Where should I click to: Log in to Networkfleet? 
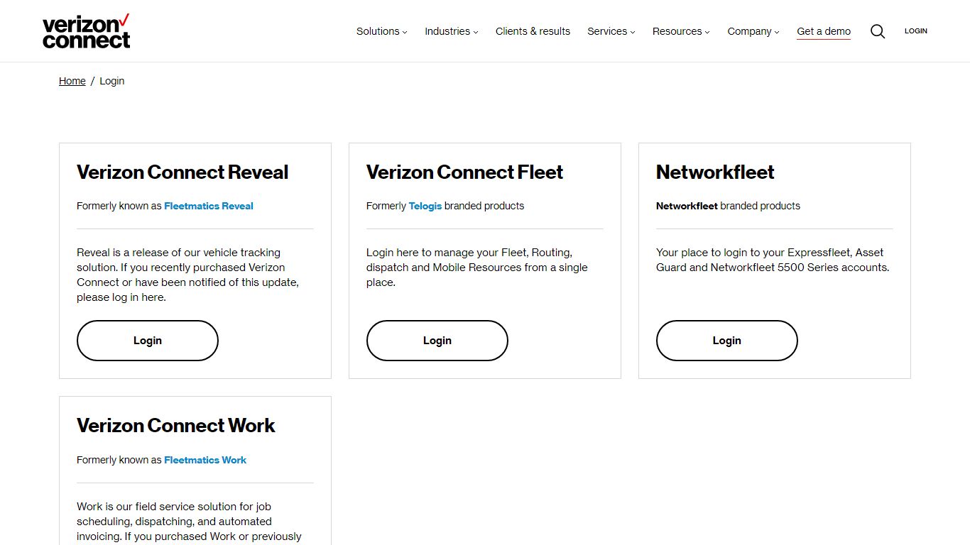tap(727, 341)
